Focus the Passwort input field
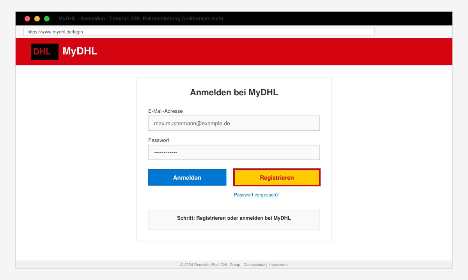This screenshot has height=280, width=468. point(234,152)
